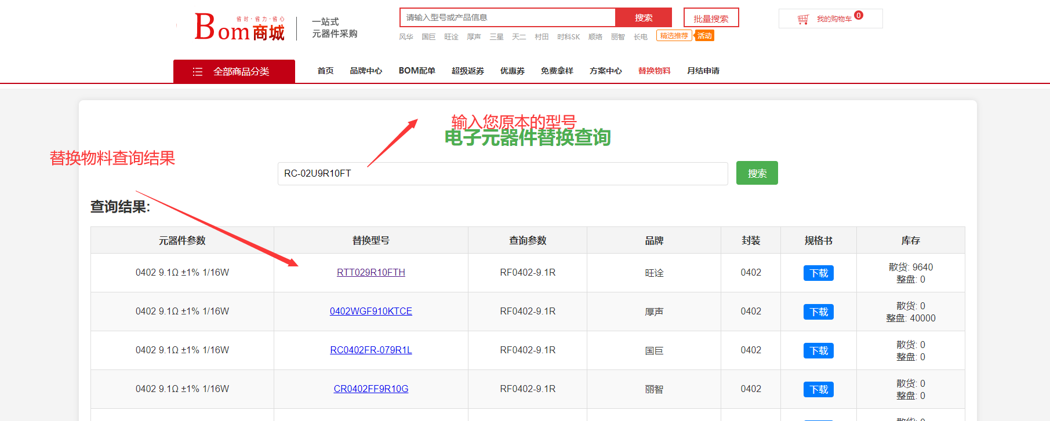Click the 旺诠 brand shortcut under search

(x=451, y=36)
